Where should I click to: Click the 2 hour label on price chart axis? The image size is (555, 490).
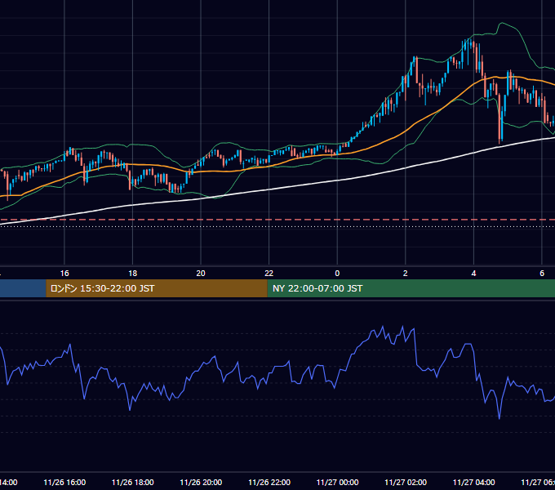(406, 274)
